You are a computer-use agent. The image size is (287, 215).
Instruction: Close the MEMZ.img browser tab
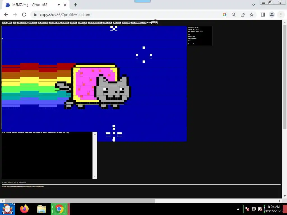click(65, 5)
